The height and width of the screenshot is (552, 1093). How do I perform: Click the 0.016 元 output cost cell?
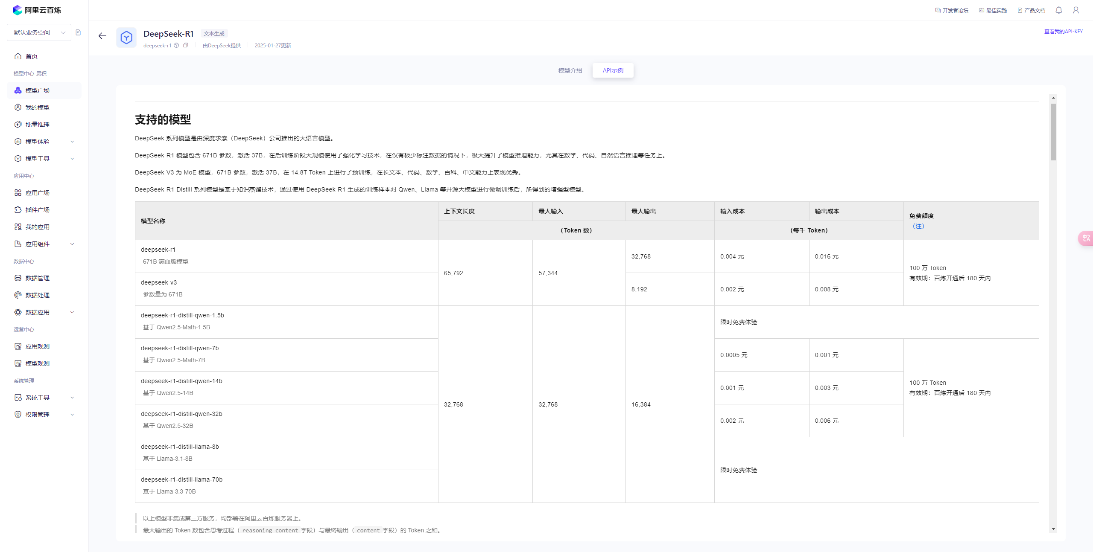tap(856, 256)
